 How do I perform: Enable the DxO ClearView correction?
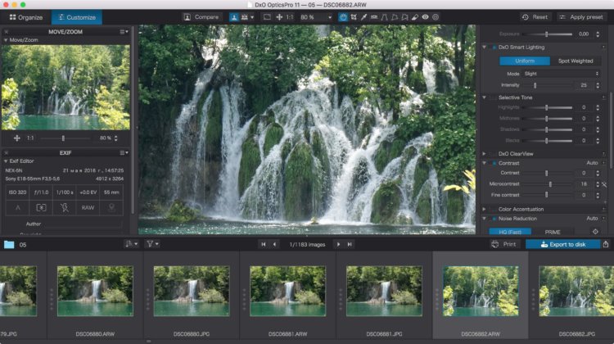coord(494,154)
